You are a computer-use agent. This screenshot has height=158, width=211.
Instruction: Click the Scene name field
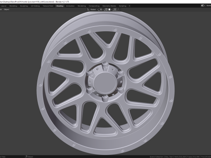click(x=208, y=6)
